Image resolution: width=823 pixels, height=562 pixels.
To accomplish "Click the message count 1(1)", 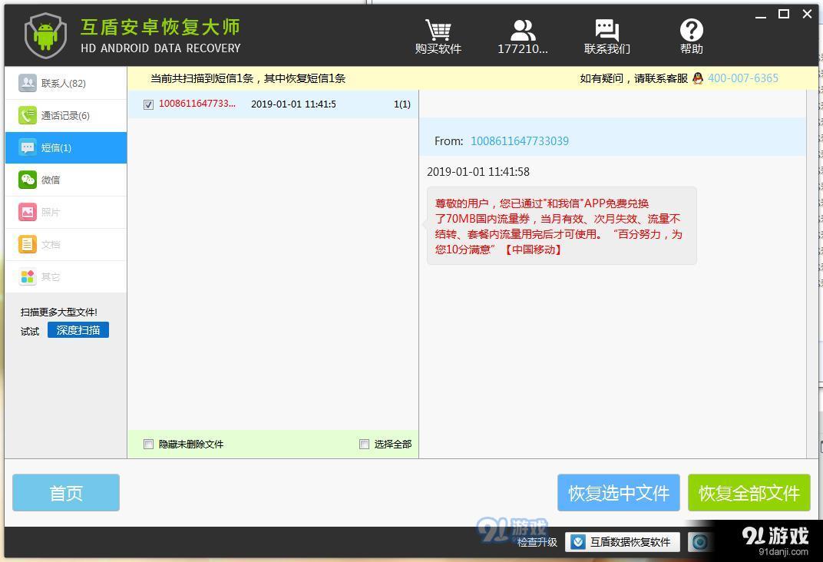I will (x=402, y=104).
